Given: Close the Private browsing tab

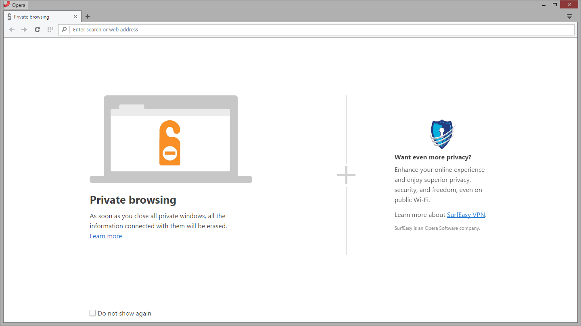Looking at the screenshot, I should (x=75, y=17).
